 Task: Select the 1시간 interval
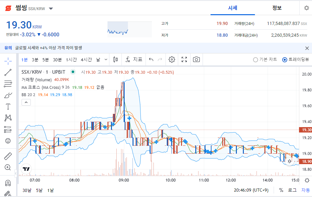coord(71,59)
